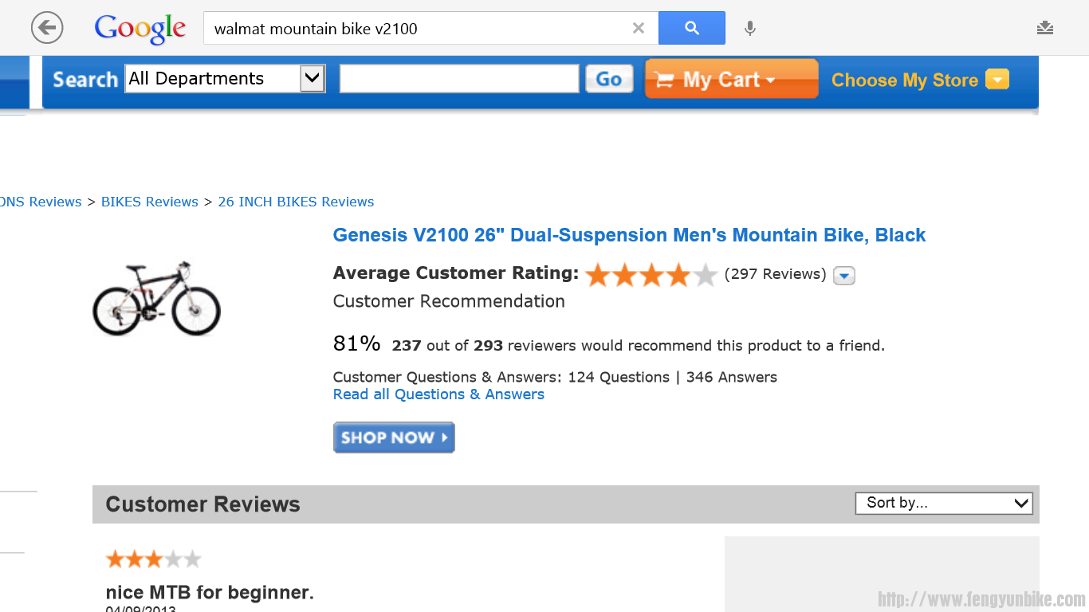
Task: Expand Choose My Store yellow arrow
Action: click(x=997, y=79)
